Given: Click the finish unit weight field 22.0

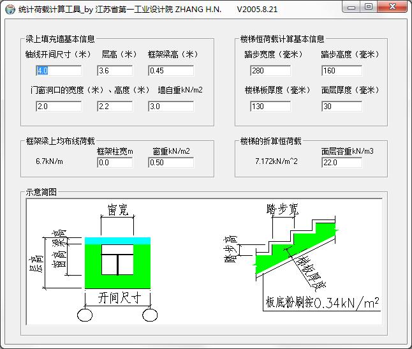Looking at the screenshot, I should [x=342, y=163].
